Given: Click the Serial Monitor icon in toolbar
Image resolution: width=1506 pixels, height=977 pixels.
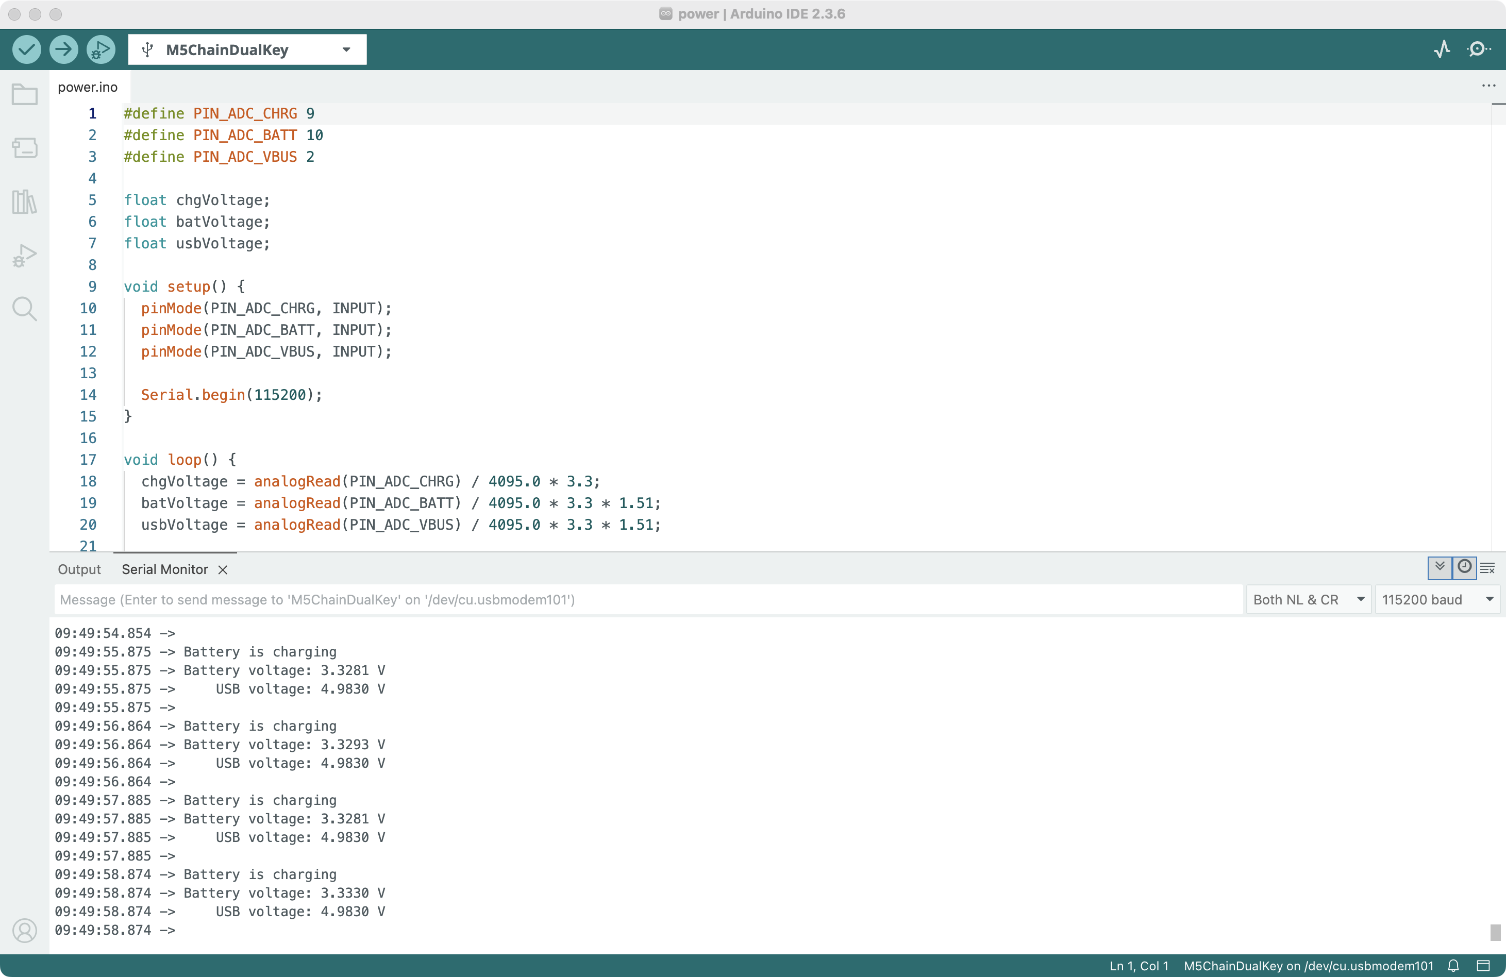Looking at the screenshot, I should [1479, 49].
